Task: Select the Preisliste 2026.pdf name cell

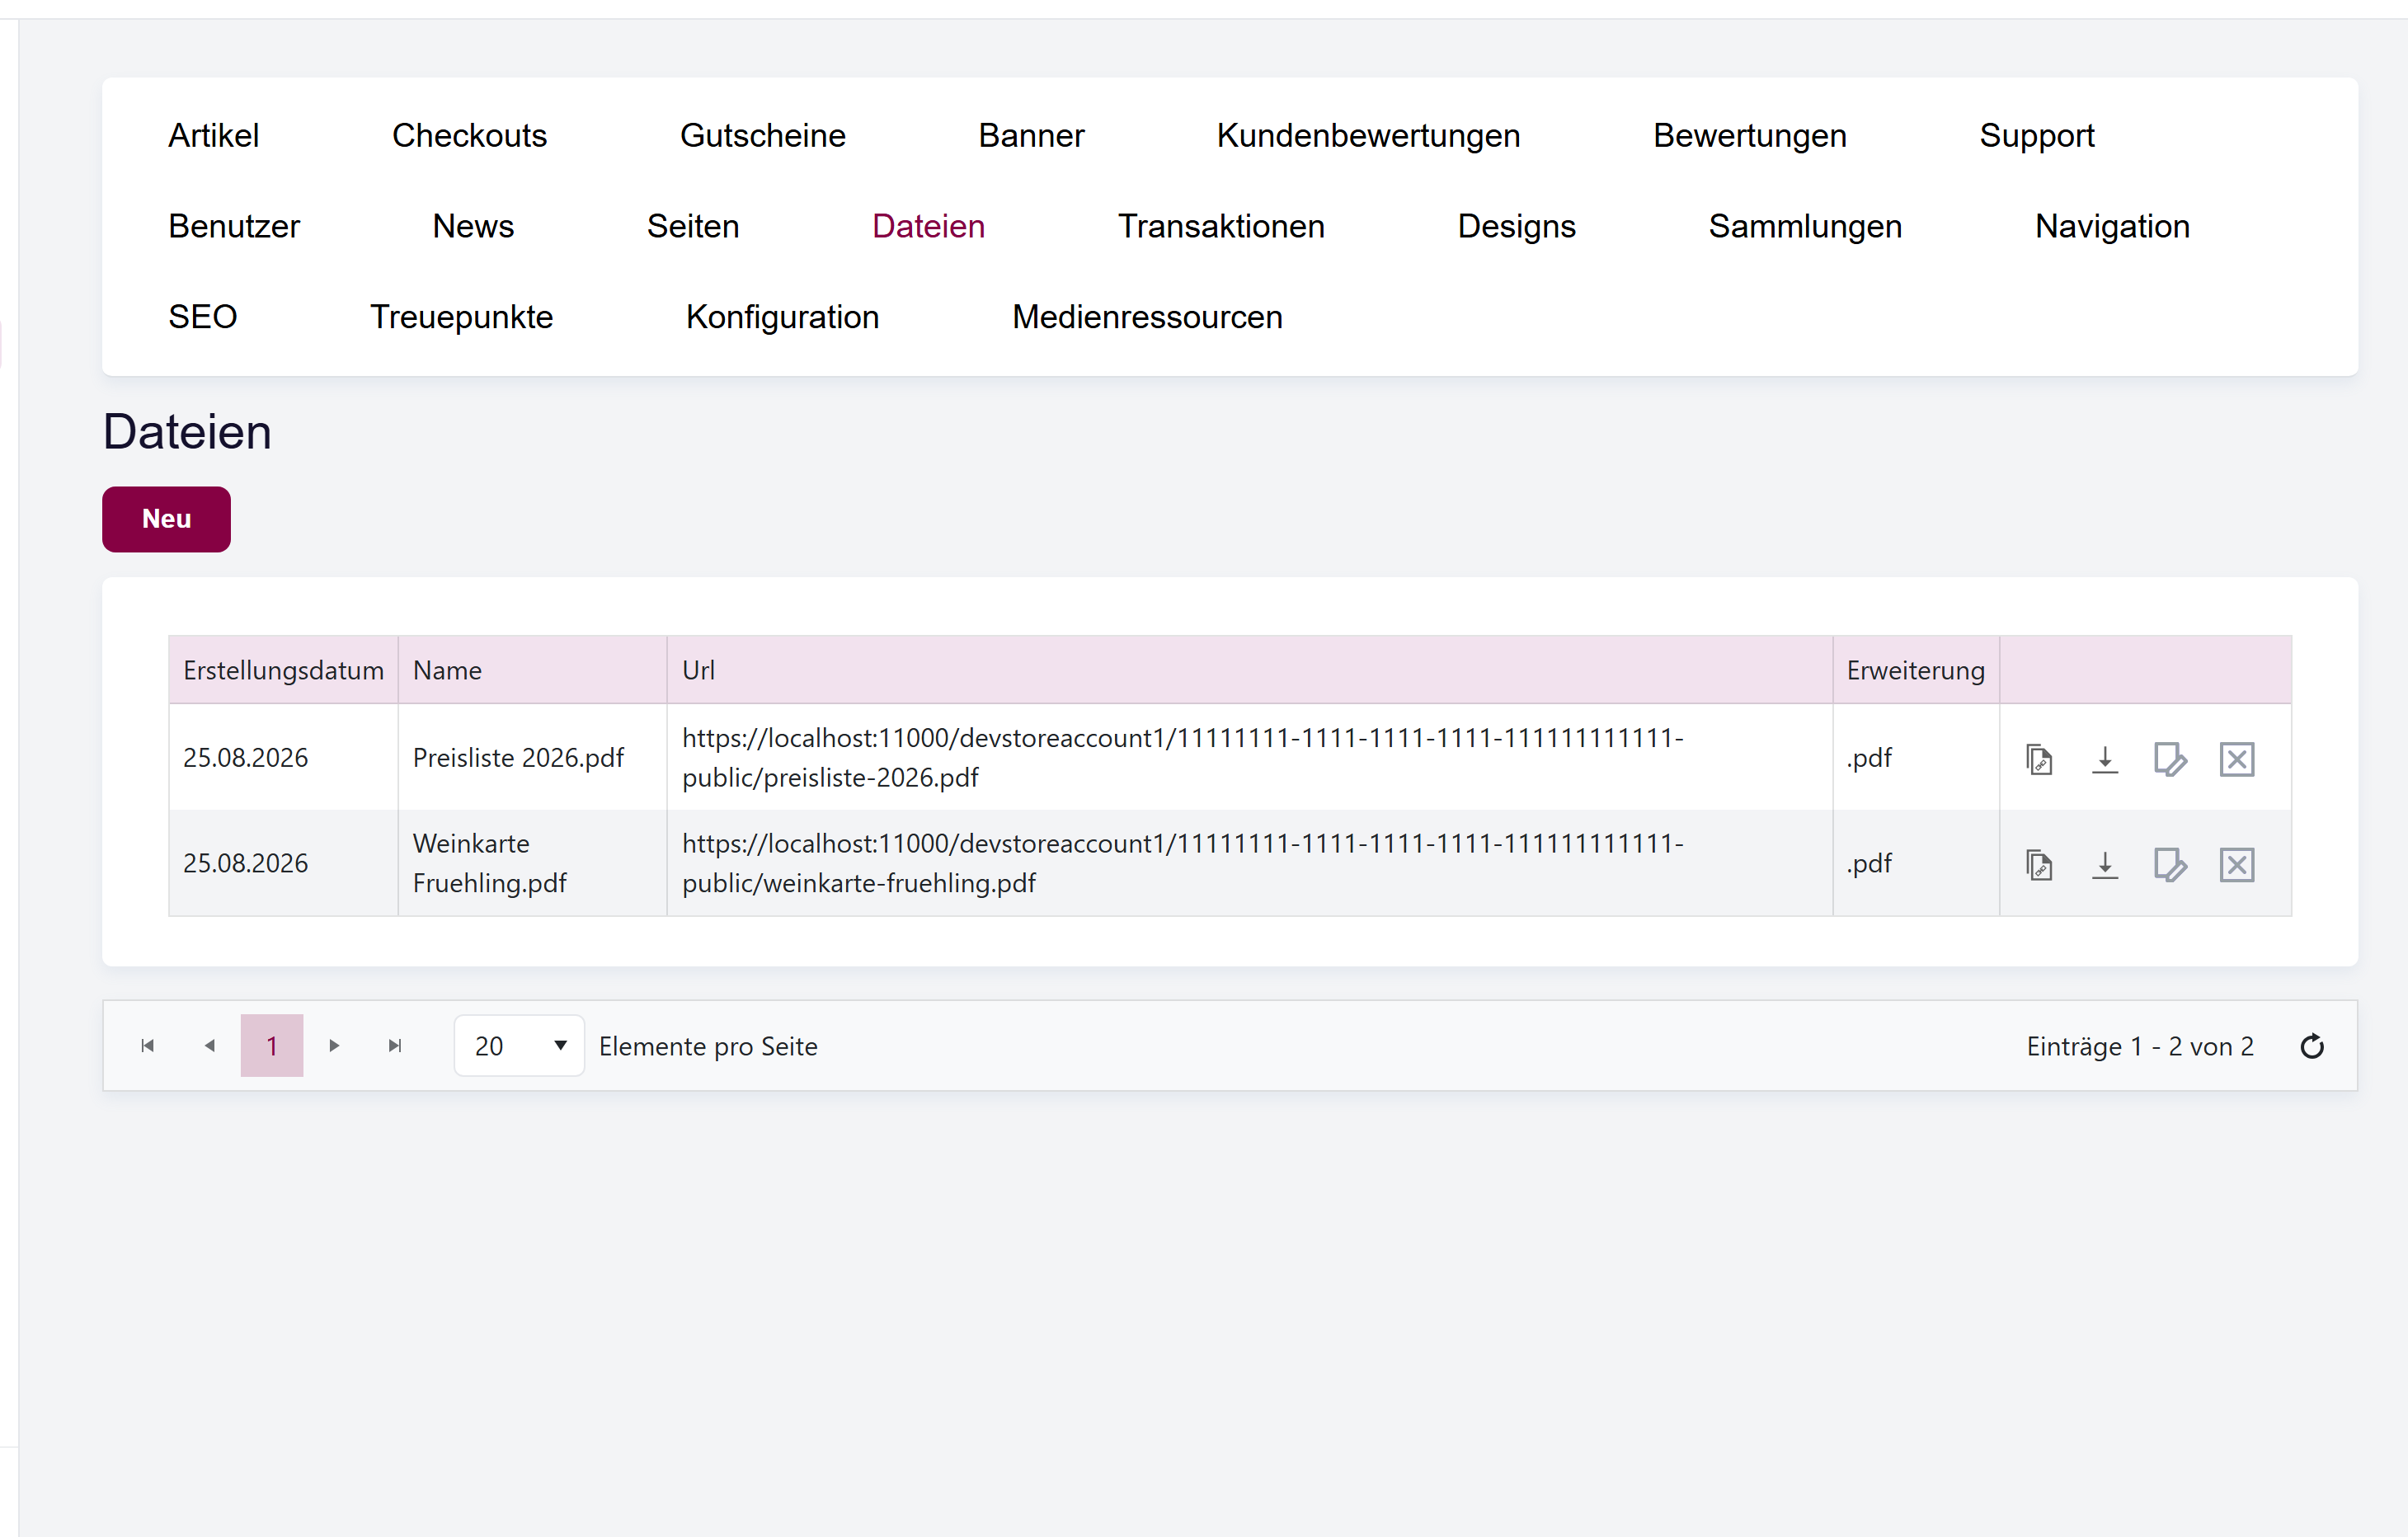Action: [x=532, y=758]
